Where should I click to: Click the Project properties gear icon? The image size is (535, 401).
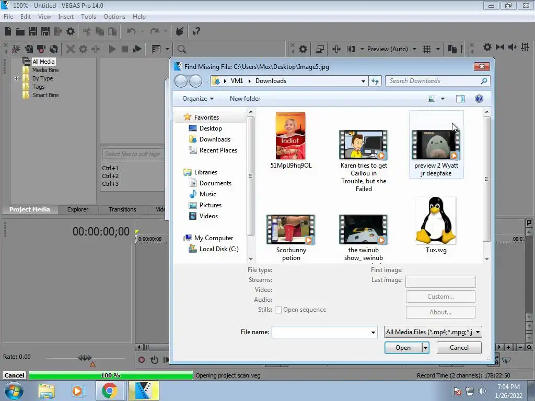pos(71,32)
